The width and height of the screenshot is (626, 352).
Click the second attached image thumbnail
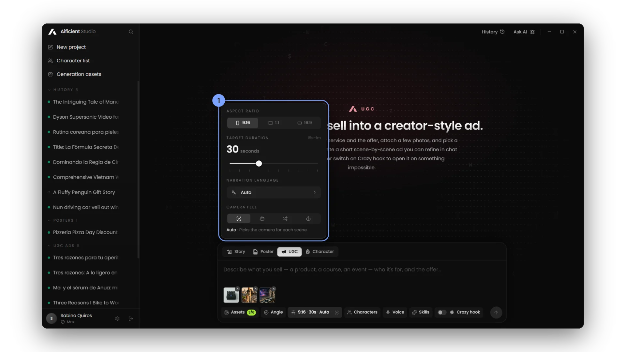tap(249, 295)
